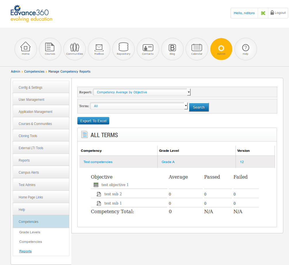
Task: Expand the Term dropdown
Action: point(139,106)
